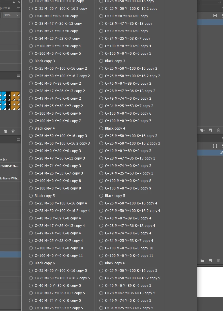223x311 pixels.
Task: Pick left 'C=40 M=0 Y=89 K=0 copy 2' radio
Action: click(31, 84)
